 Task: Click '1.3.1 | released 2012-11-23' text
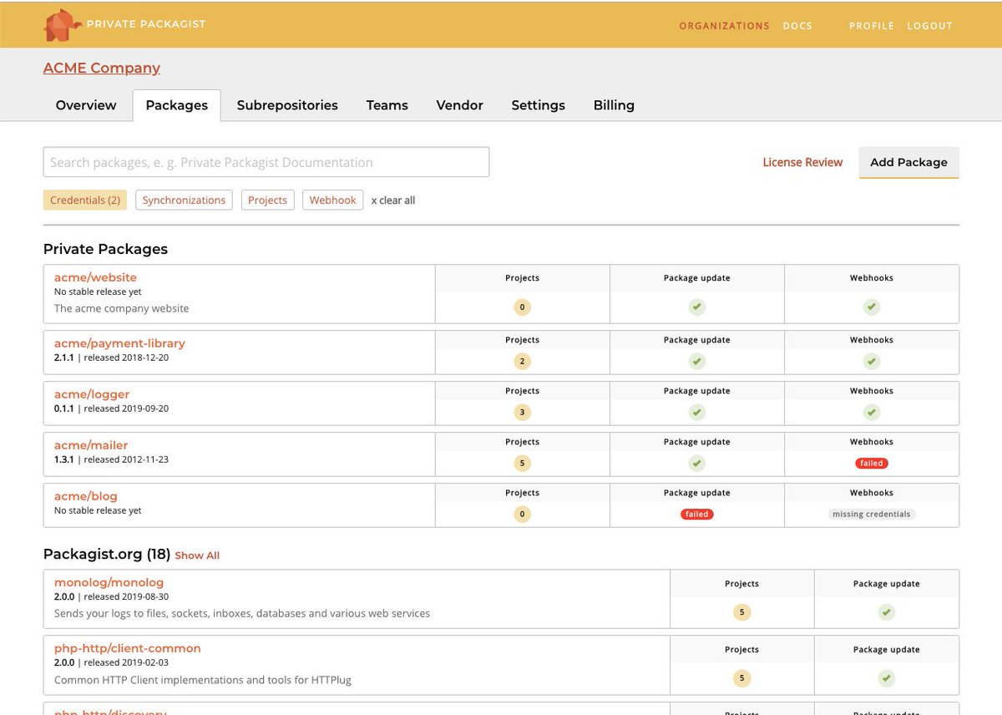click(112, 459)
